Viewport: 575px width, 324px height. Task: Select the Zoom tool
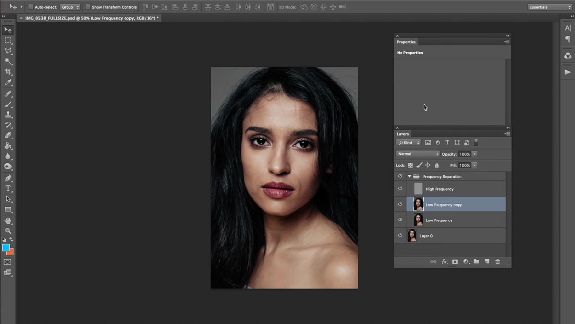tap(8, 231)
